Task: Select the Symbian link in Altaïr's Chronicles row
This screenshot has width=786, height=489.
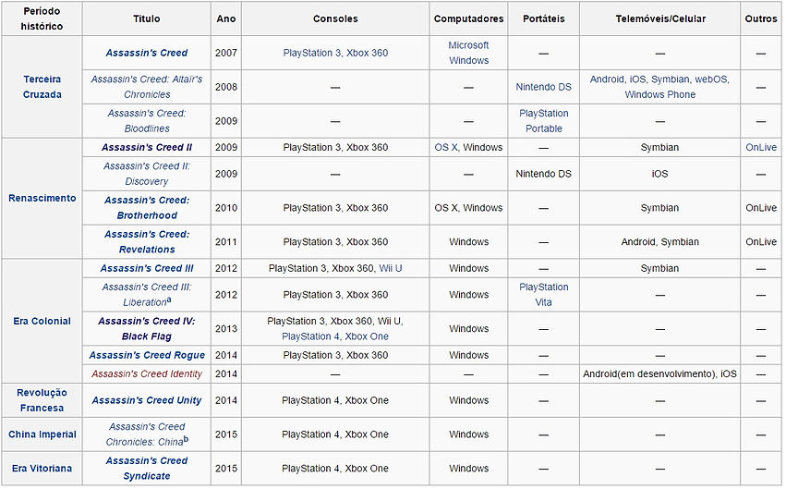Action: click(x=671, y=79)
